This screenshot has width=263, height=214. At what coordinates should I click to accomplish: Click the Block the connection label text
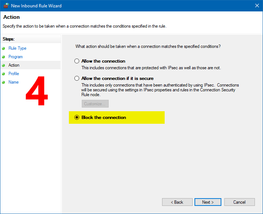(104, 117)
